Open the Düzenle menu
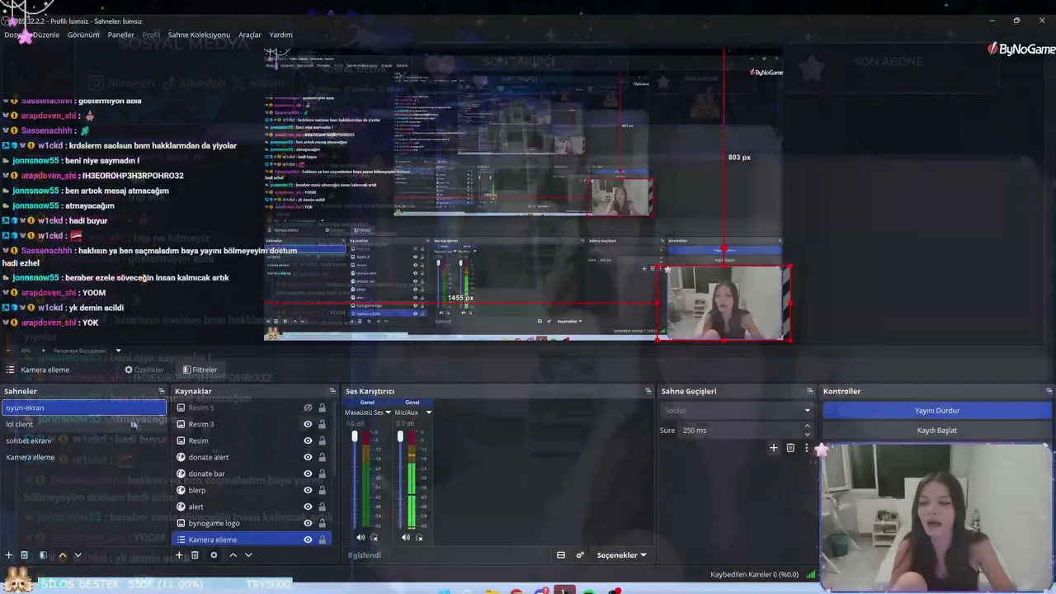The height and width of the screenshot is (594, 1056). [46, 35]
